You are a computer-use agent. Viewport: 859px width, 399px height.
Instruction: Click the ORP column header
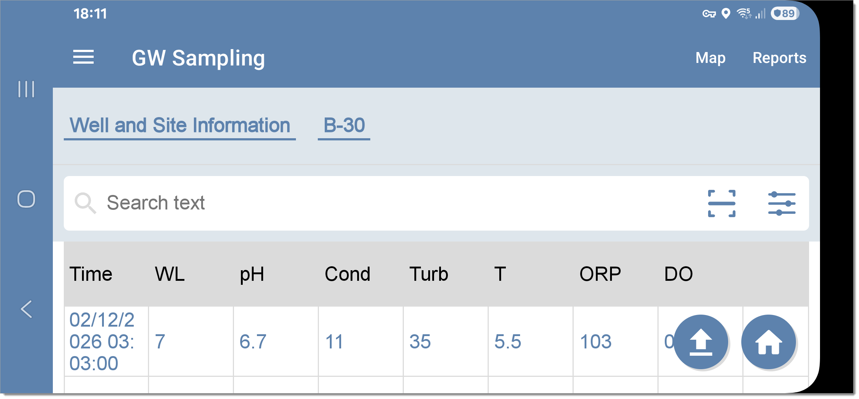click(600, 274)
